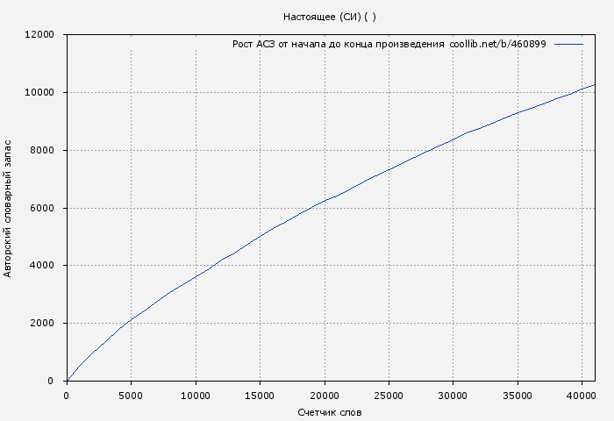Click the coollib.net/b/460899 legend text
This screenshot has height=421, width=614.
497,44
